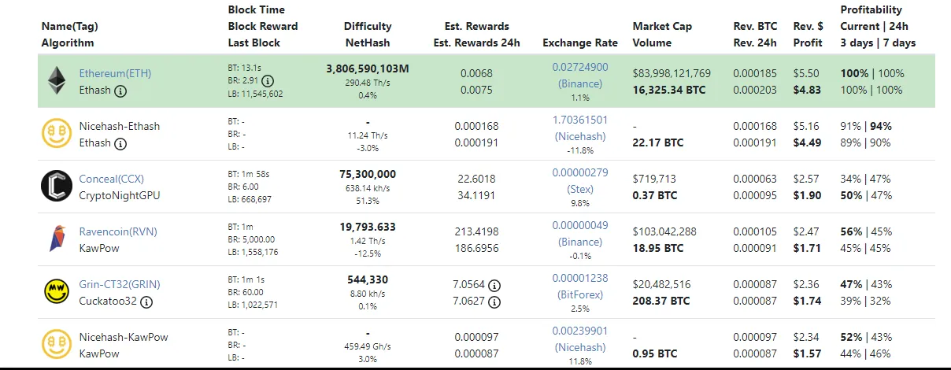Select Conceal market cap $719,713
The height and width of the screenshot is (370, 951).
point(654,179)
